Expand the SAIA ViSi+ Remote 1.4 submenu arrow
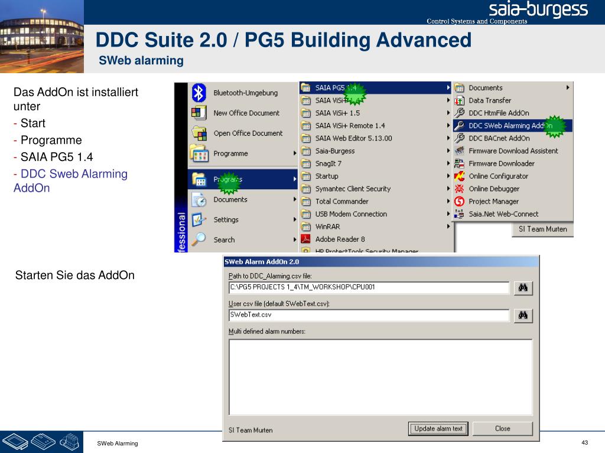The image size is (605, 453). [448, 126]
